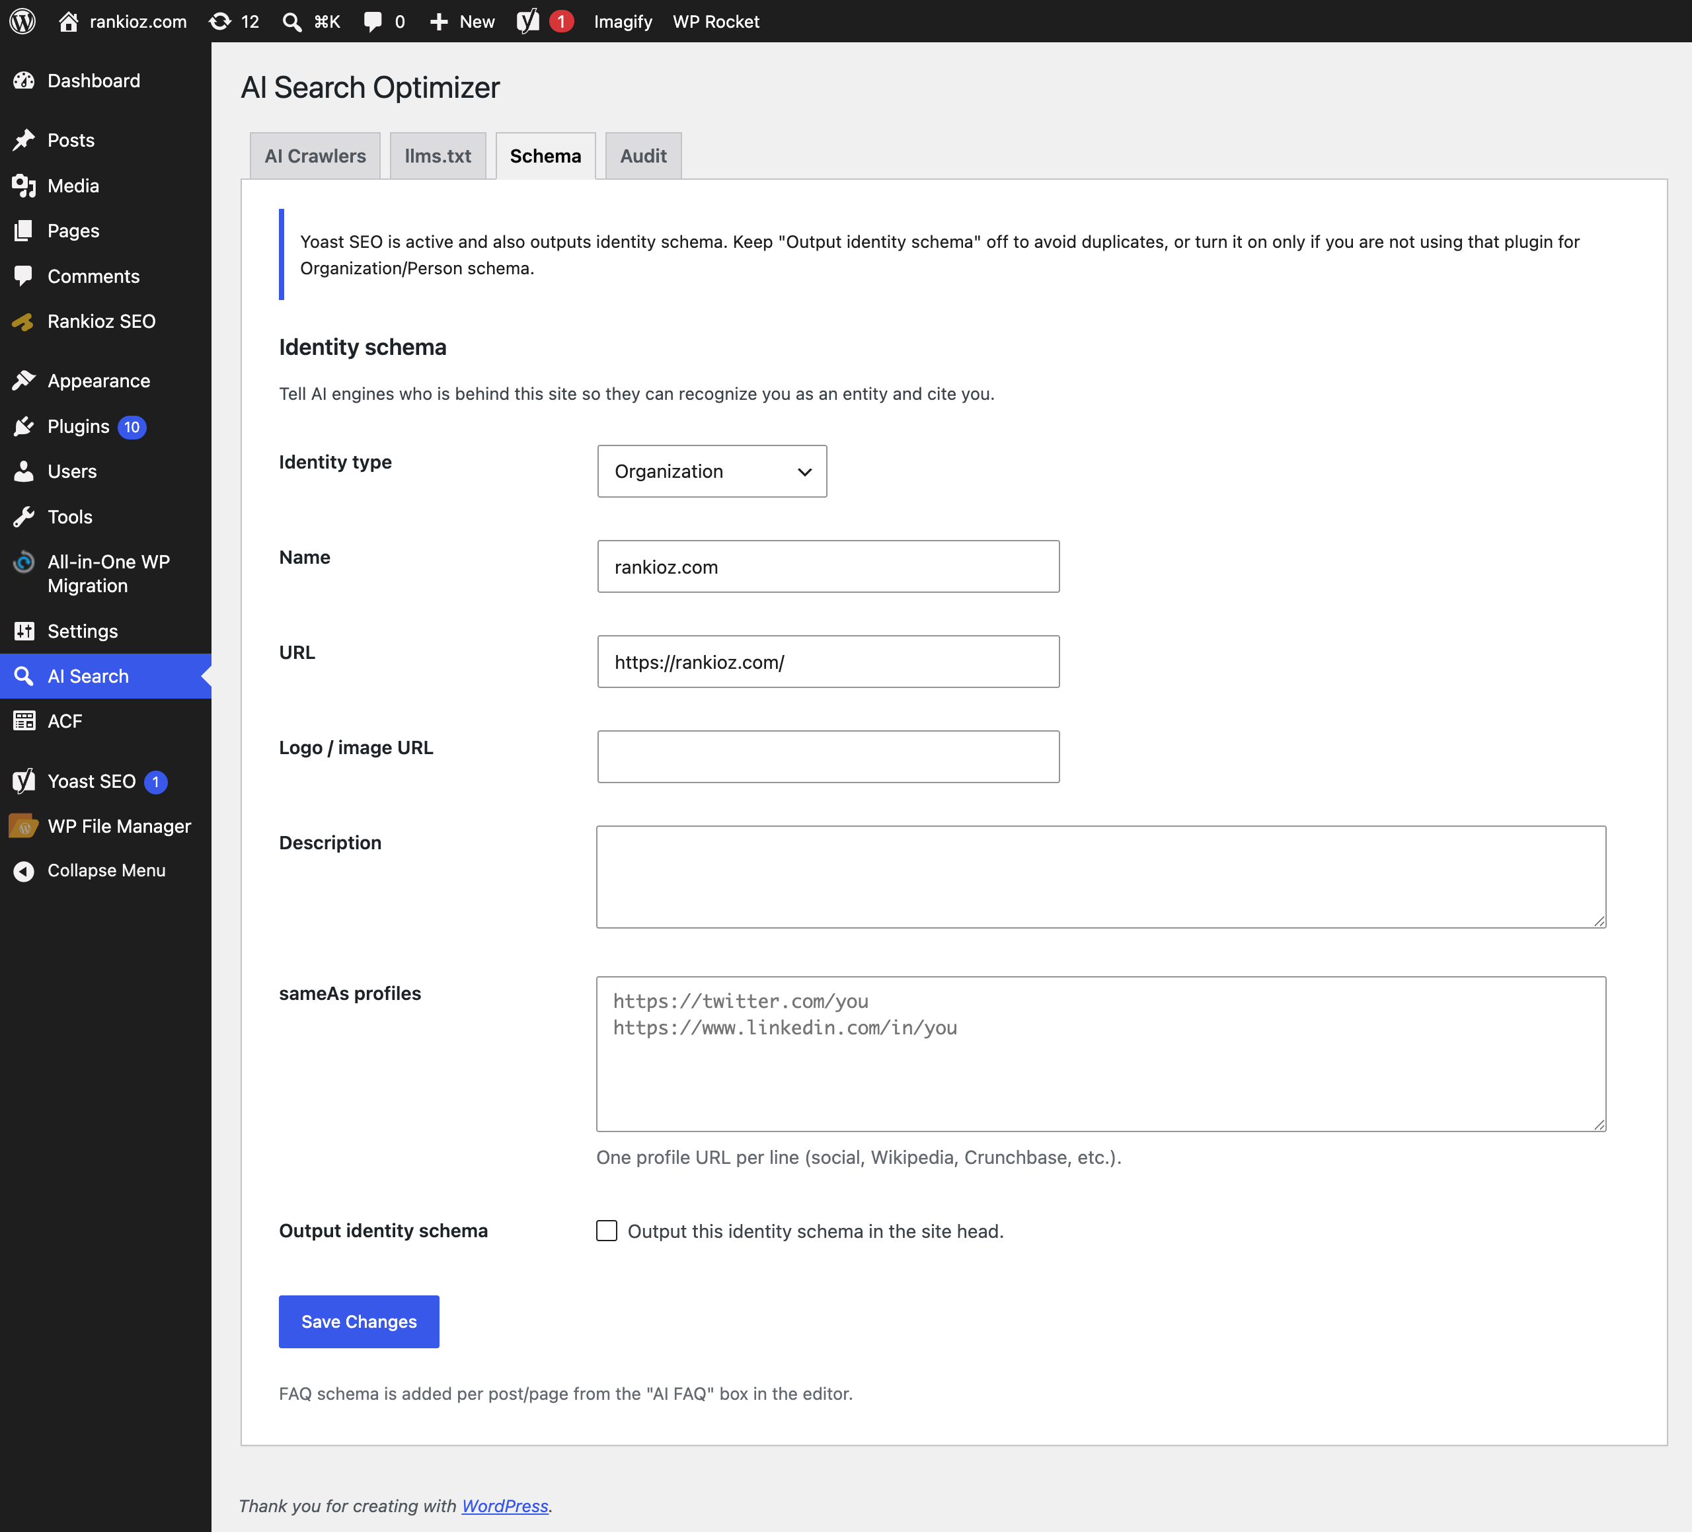The image size is (1692, 1532).
Task: Click the rankioz.com site name text
Action: [139, 21]
